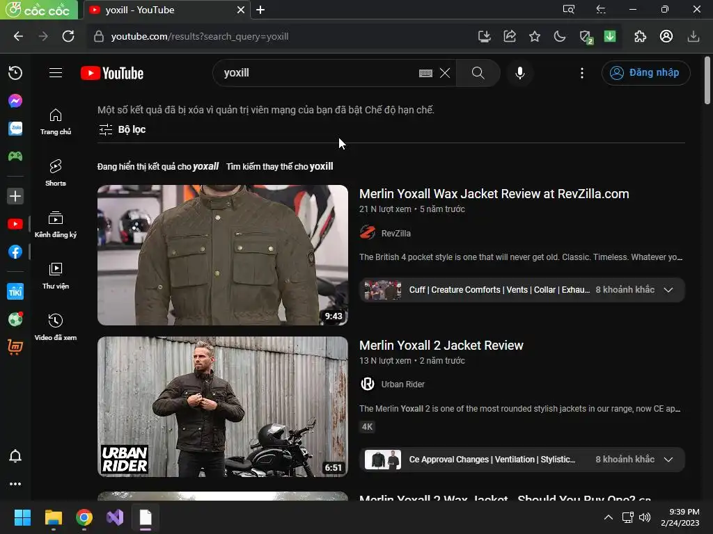Install page as app icon in address bar
This screenshot has height=534, width=713.
(x=485, y=36)
